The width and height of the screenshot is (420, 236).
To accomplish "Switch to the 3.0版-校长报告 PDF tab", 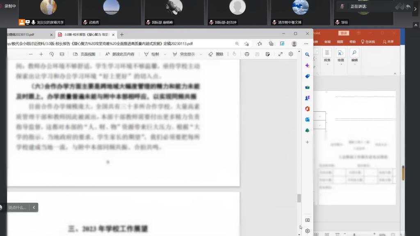I will (x=85, y=35).
